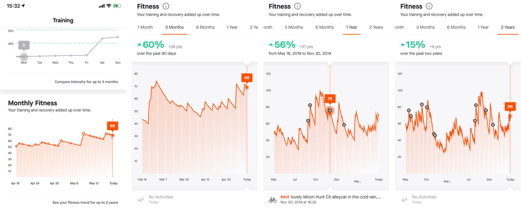The height and width of the screenshot is (208, 521).
Task: Click the gray scrub handle on the Training chart
Action: pos(24,56)
